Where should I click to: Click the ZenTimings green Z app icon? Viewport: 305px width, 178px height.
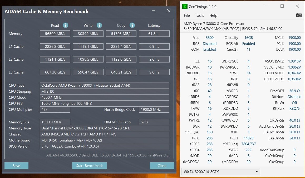(x=185, y=6)
